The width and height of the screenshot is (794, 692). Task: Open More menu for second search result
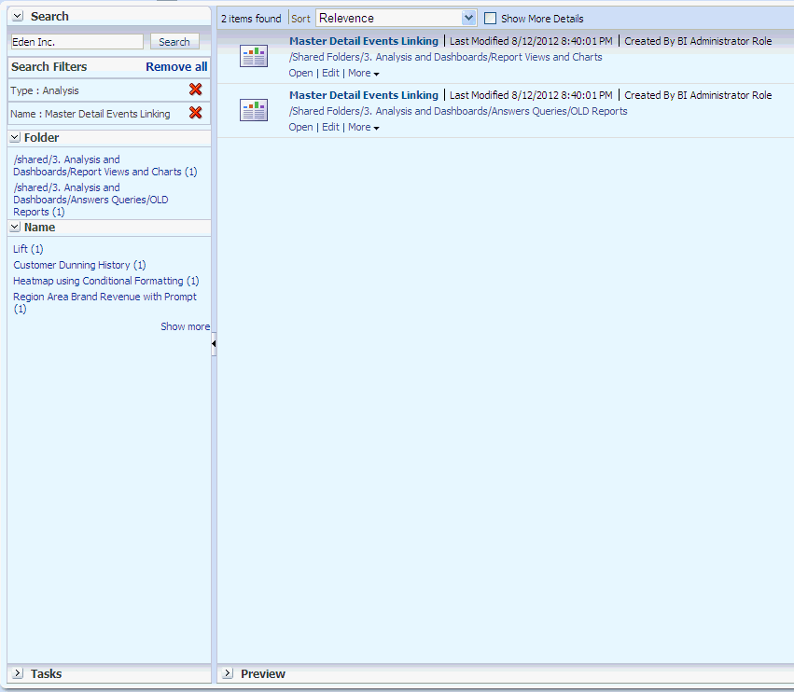tap(363, 128)
